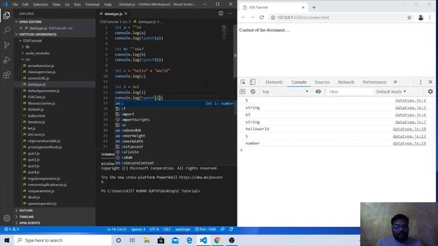Open index.html in explorer

36,115
